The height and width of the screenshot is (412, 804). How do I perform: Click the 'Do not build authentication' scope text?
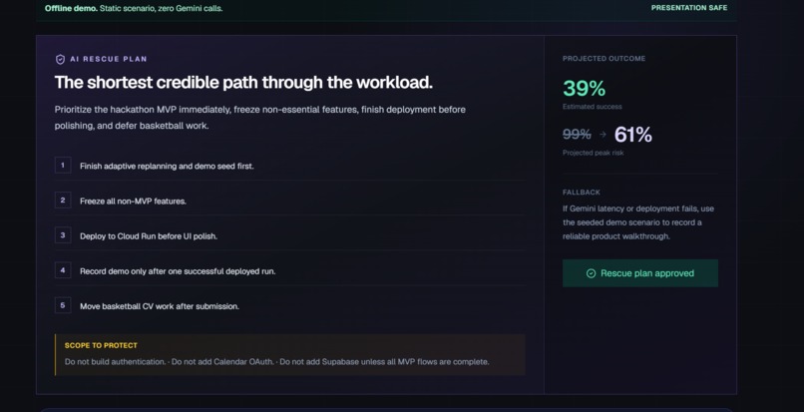(x=116, y=362)
